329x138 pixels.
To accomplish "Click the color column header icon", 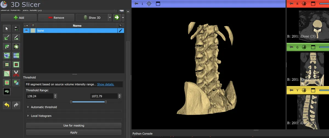I will pyautogui.click(x=33, y=25).
